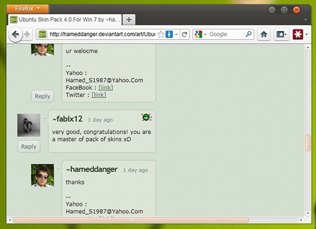Click the blue info icon in address bar
Viewport: 316px width, 229px height.
tap(169, 34)
